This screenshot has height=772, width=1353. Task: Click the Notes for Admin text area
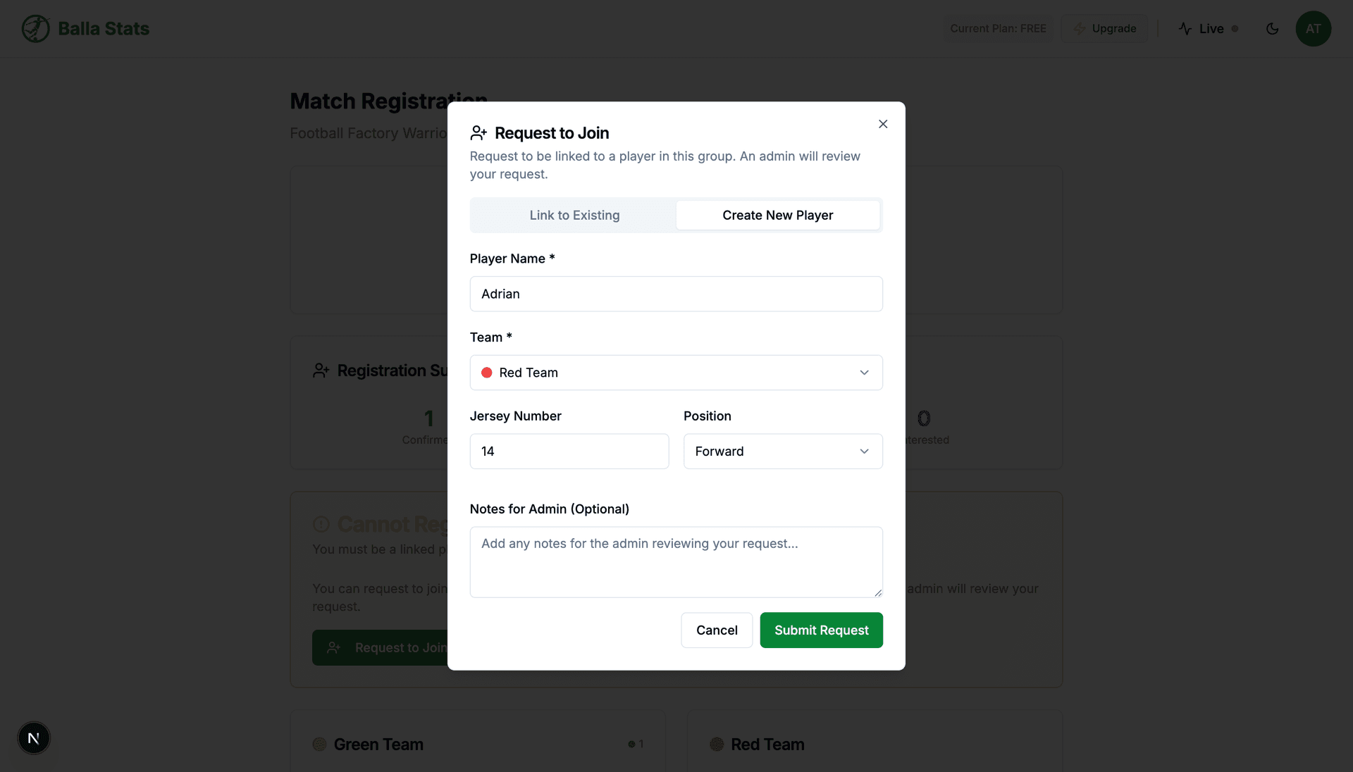click(x=675, y=562)
